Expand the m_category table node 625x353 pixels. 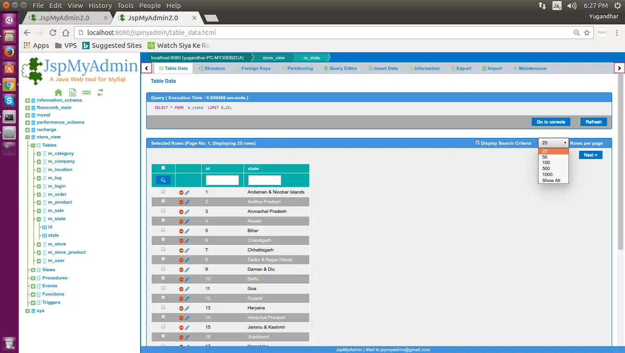[39, 154]
